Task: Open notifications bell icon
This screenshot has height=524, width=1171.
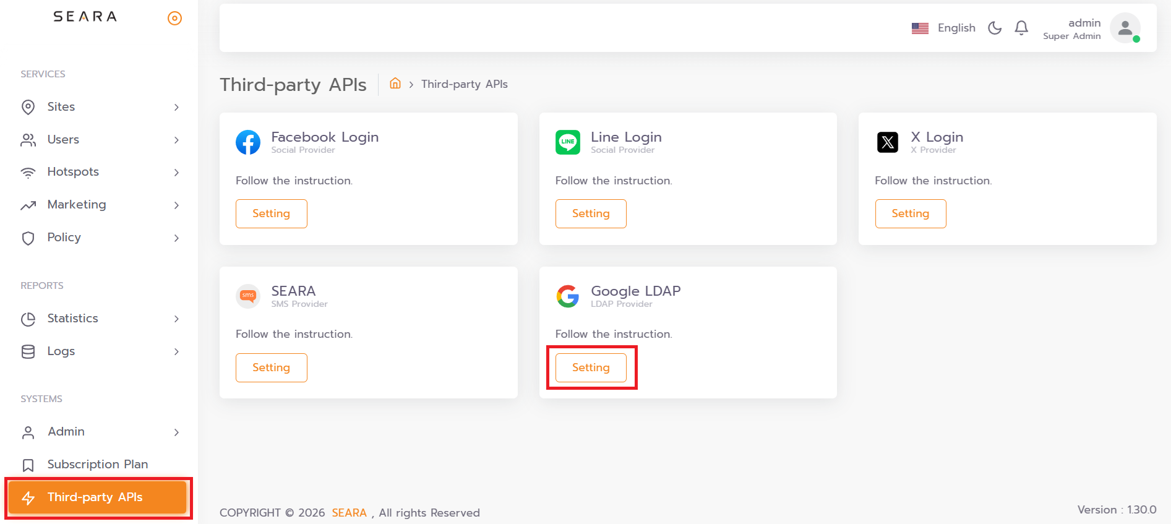Action: pyautogui.click(x=1021, y=28)
